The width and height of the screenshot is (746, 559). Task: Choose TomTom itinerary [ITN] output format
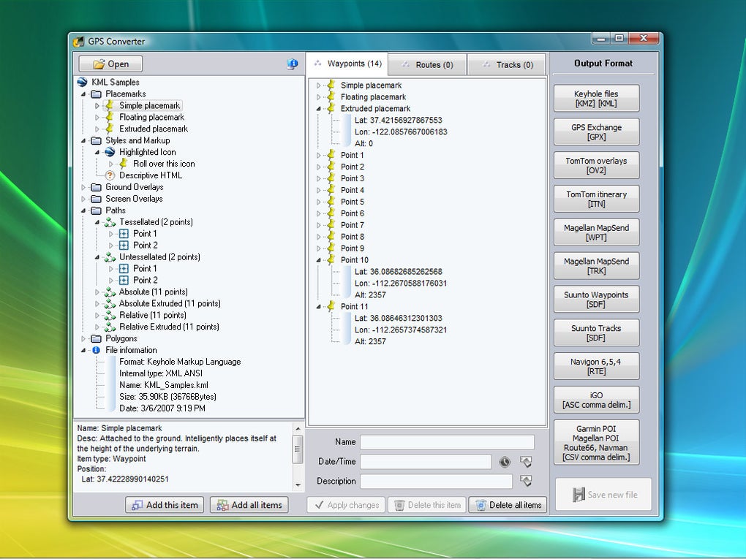click(596, 199)
